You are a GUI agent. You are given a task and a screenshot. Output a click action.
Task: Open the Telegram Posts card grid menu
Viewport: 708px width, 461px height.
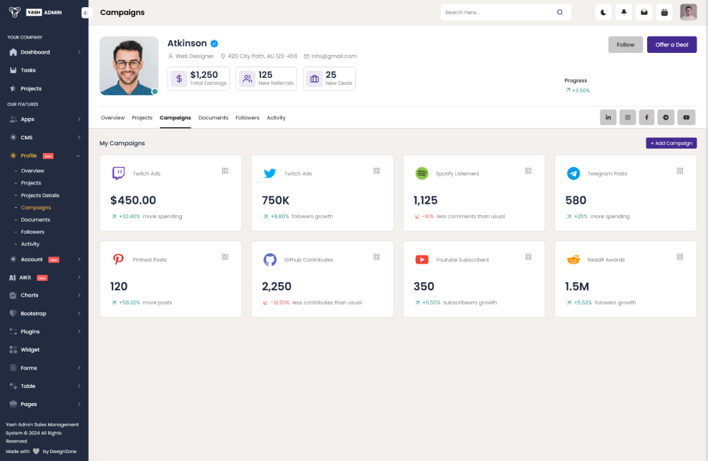680,171
